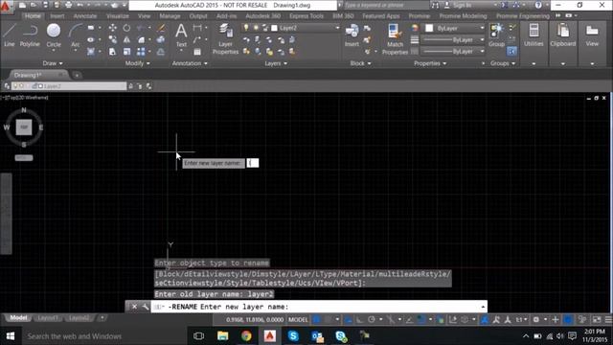Open the Clipboard panel
613x345 pixels.
click(563, 35)
